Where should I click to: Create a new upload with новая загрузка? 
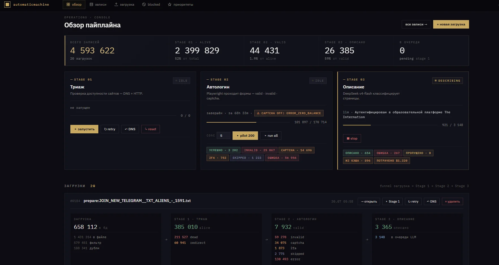click(451, 24)
